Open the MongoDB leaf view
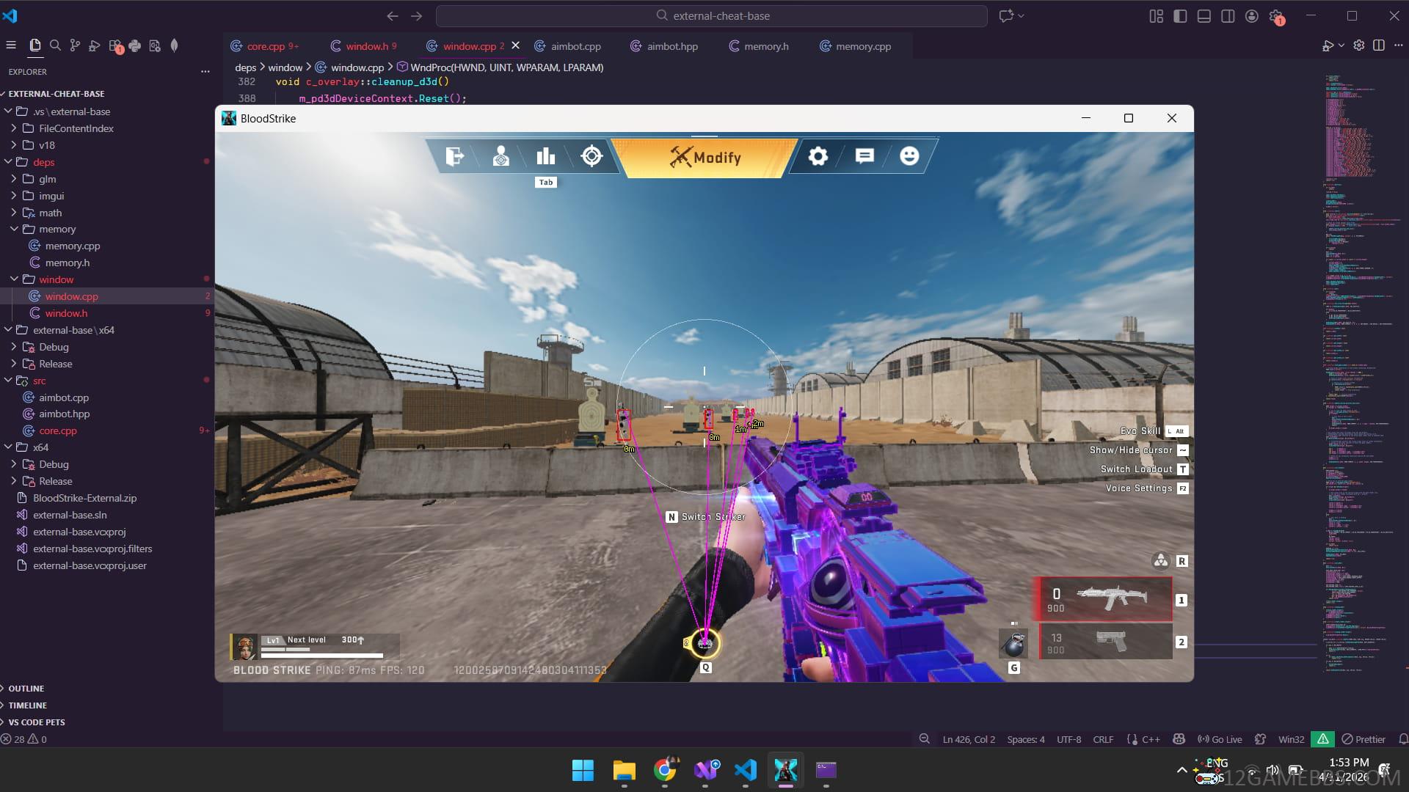Viewport: 1409px width, 792px height. point(175,45)
